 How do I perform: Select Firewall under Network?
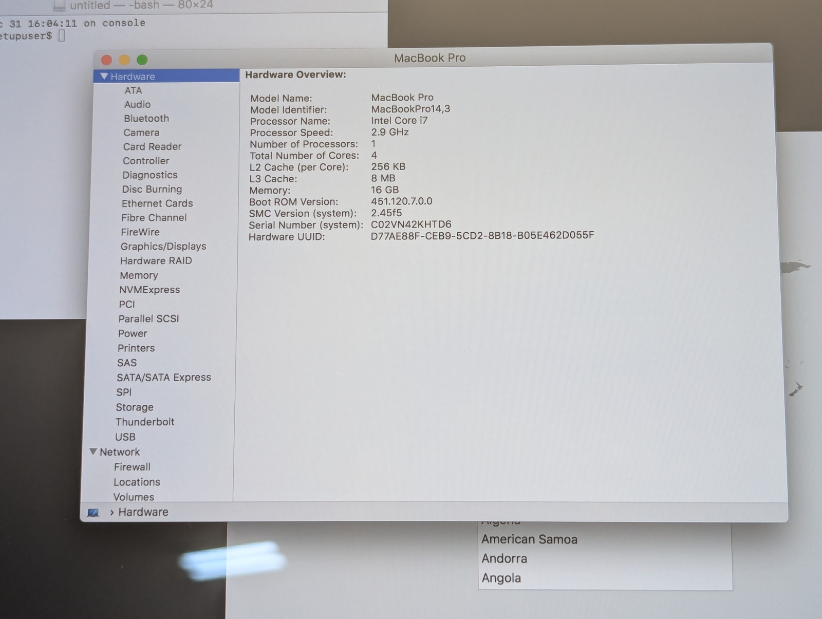(132, 467)
